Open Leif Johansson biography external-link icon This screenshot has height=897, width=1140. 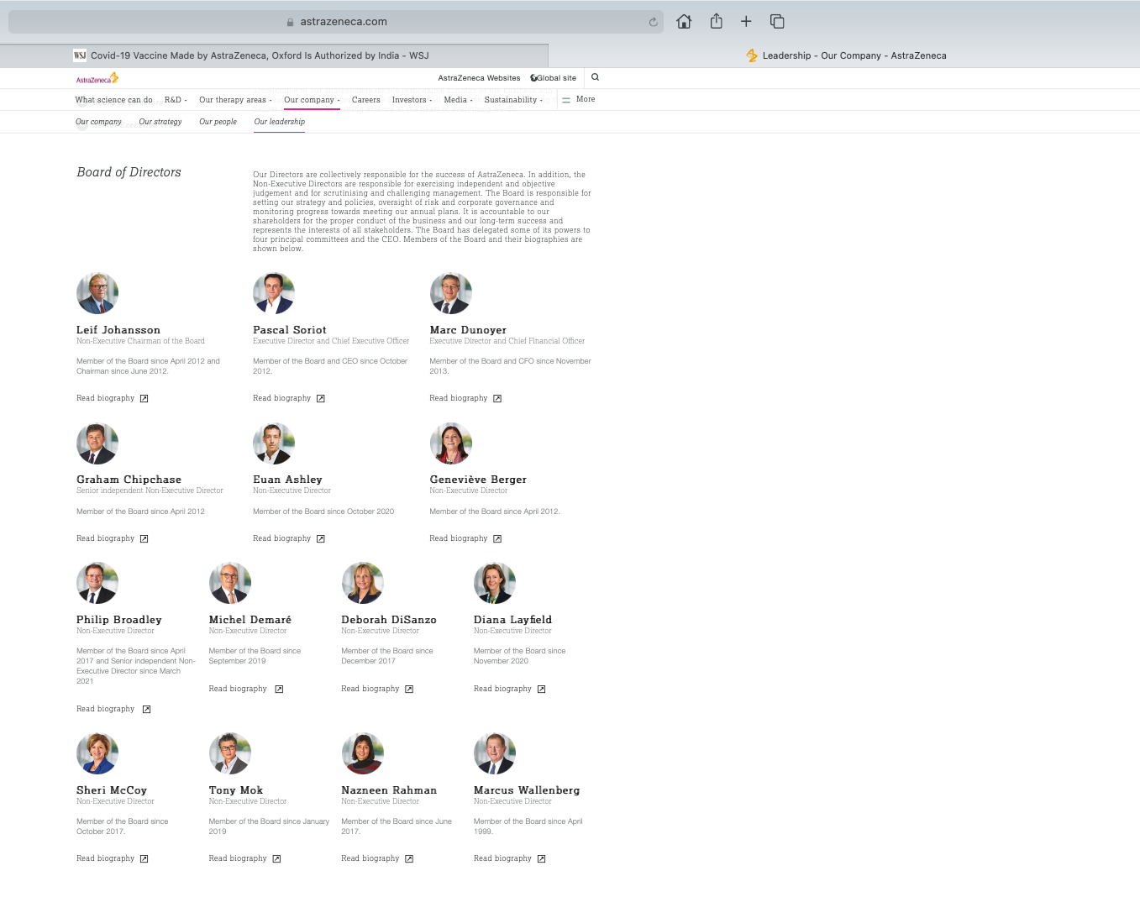pyautogui.click(x=144, y=399)
